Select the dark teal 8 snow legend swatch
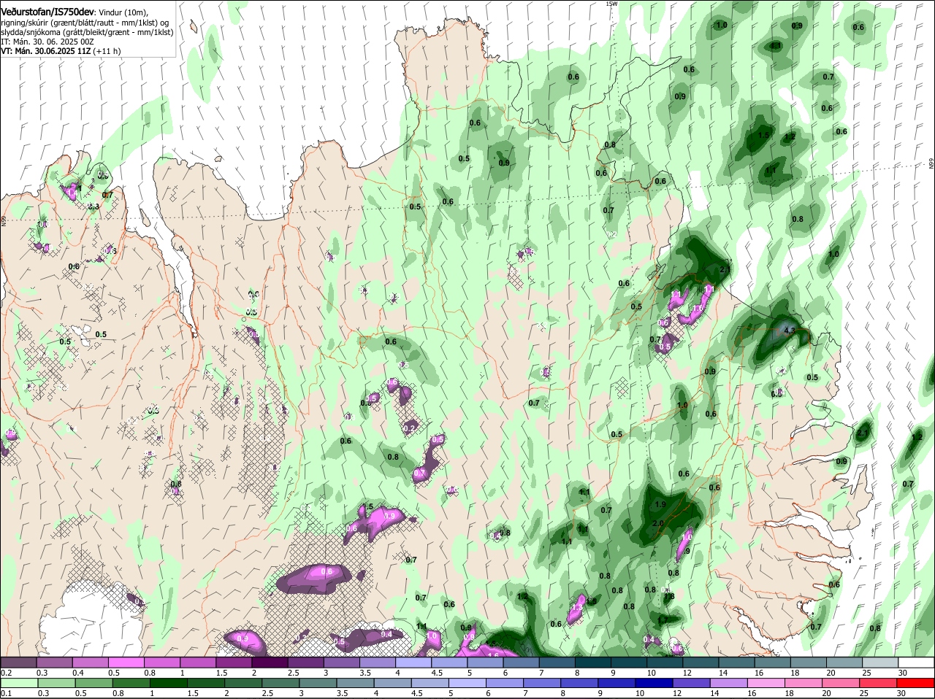This screenshot has height=699, width=935. click(x=593, y=662)
